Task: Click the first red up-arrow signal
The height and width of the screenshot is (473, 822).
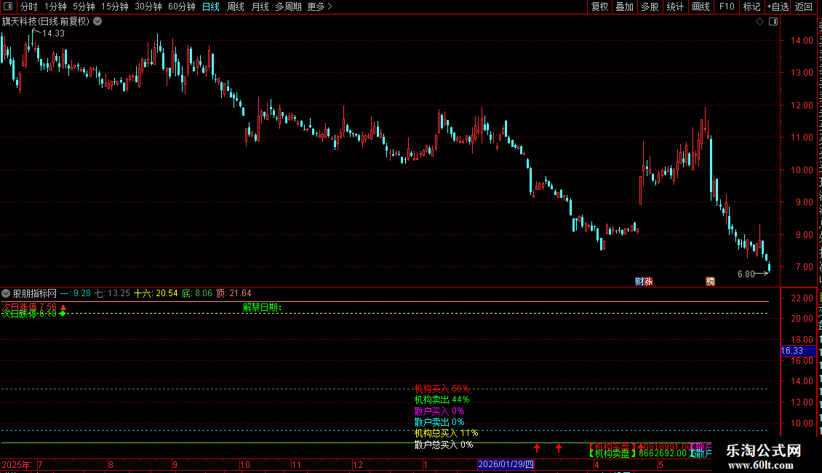Action: 537,448
